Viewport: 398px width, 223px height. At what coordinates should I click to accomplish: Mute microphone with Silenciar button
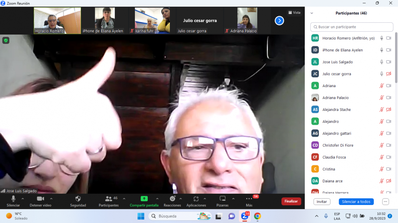coord(13,201)
